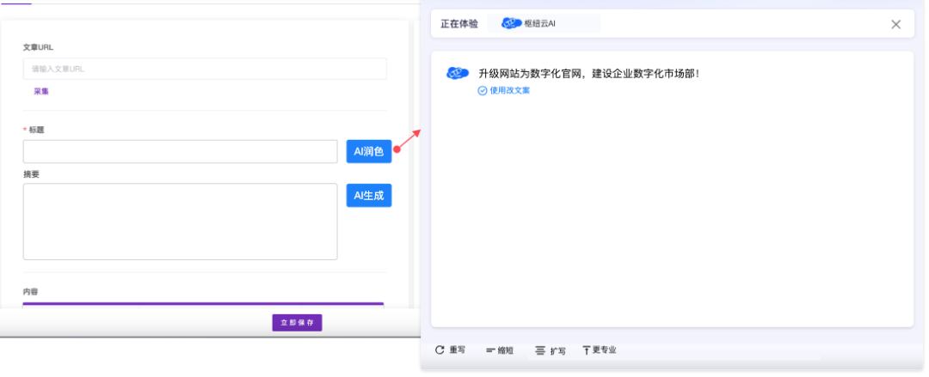Select the 缩短 shorten icon
929x377 pixels.
click(x=490, y=350)
